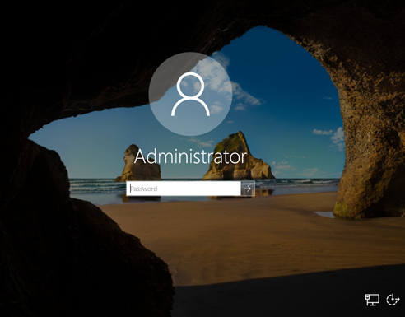405x317 pixels.
Task: Open the network connection icon
Action: tap(372, 300)
